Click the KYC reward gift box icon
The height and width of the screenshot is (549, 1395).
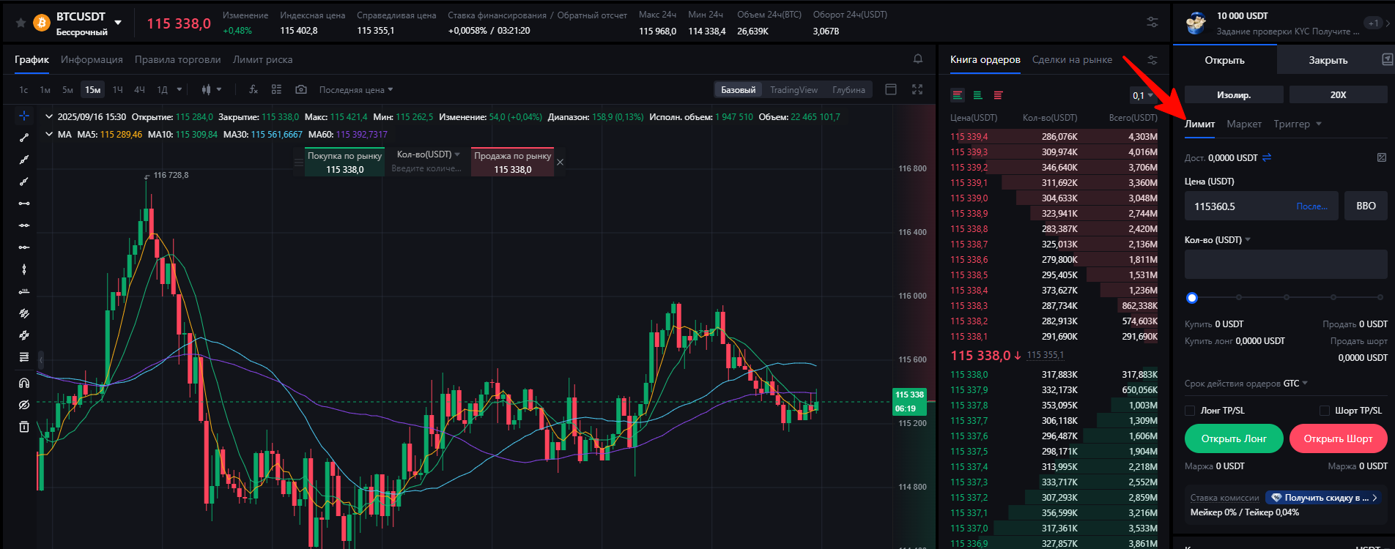(x=1197, y=23)
